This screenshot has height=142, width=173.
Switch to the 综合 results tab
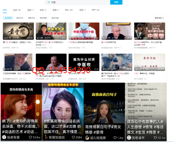(5, 10)
